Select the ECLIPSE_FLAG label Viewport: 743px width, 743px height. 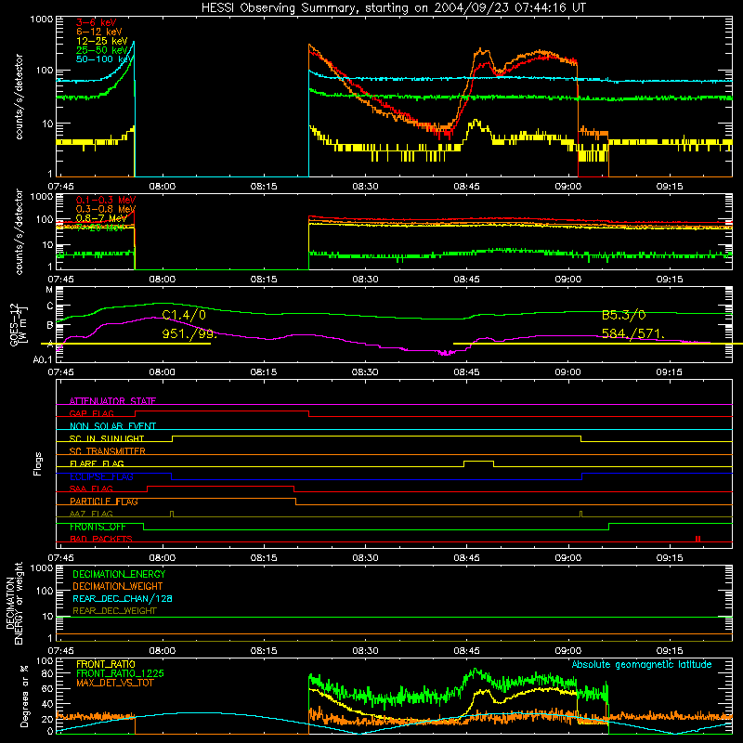101,476
